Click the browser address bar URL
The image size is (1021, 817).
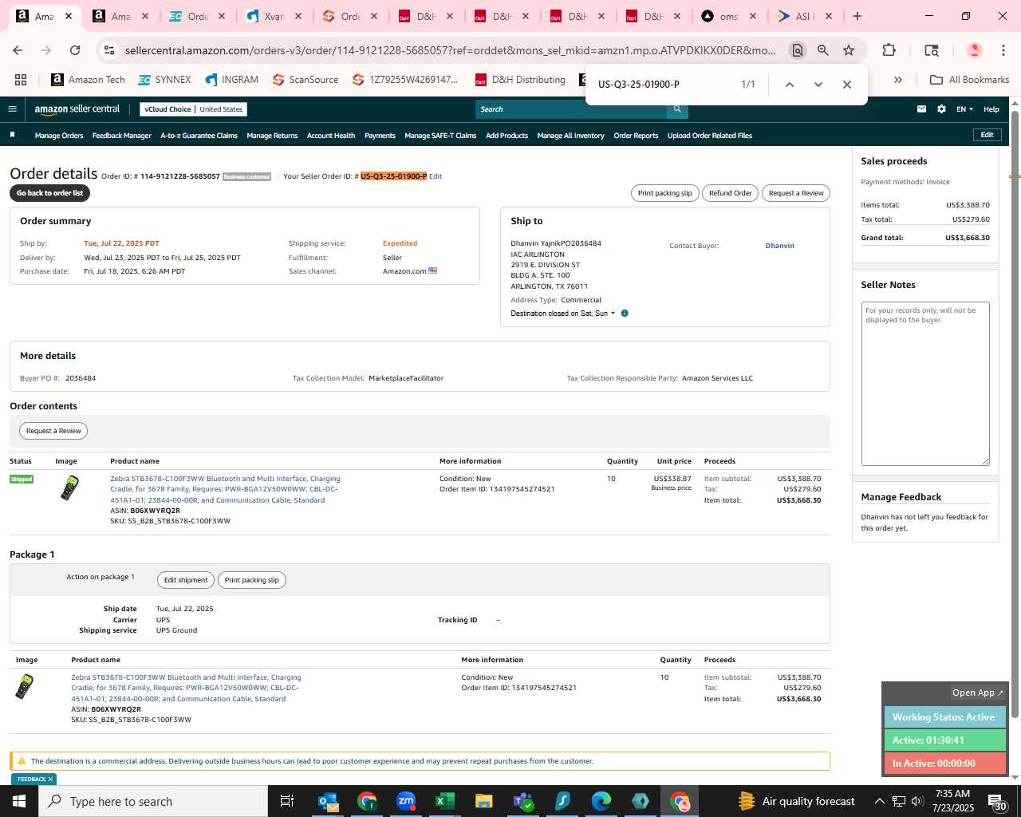450,50
